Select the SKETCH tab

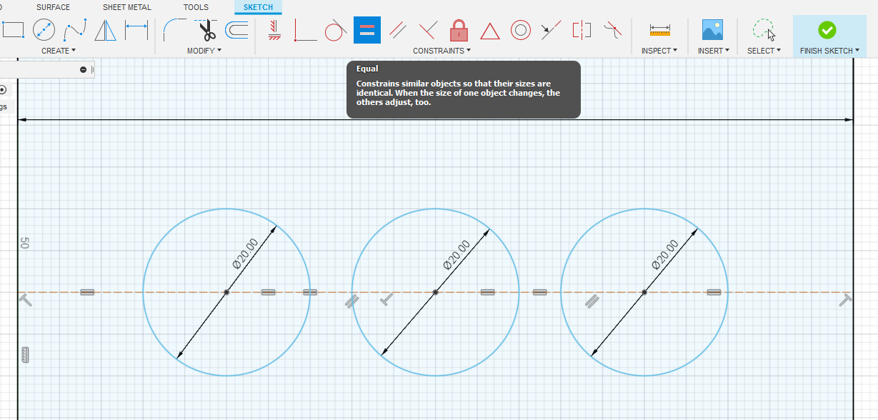(258, 7)
